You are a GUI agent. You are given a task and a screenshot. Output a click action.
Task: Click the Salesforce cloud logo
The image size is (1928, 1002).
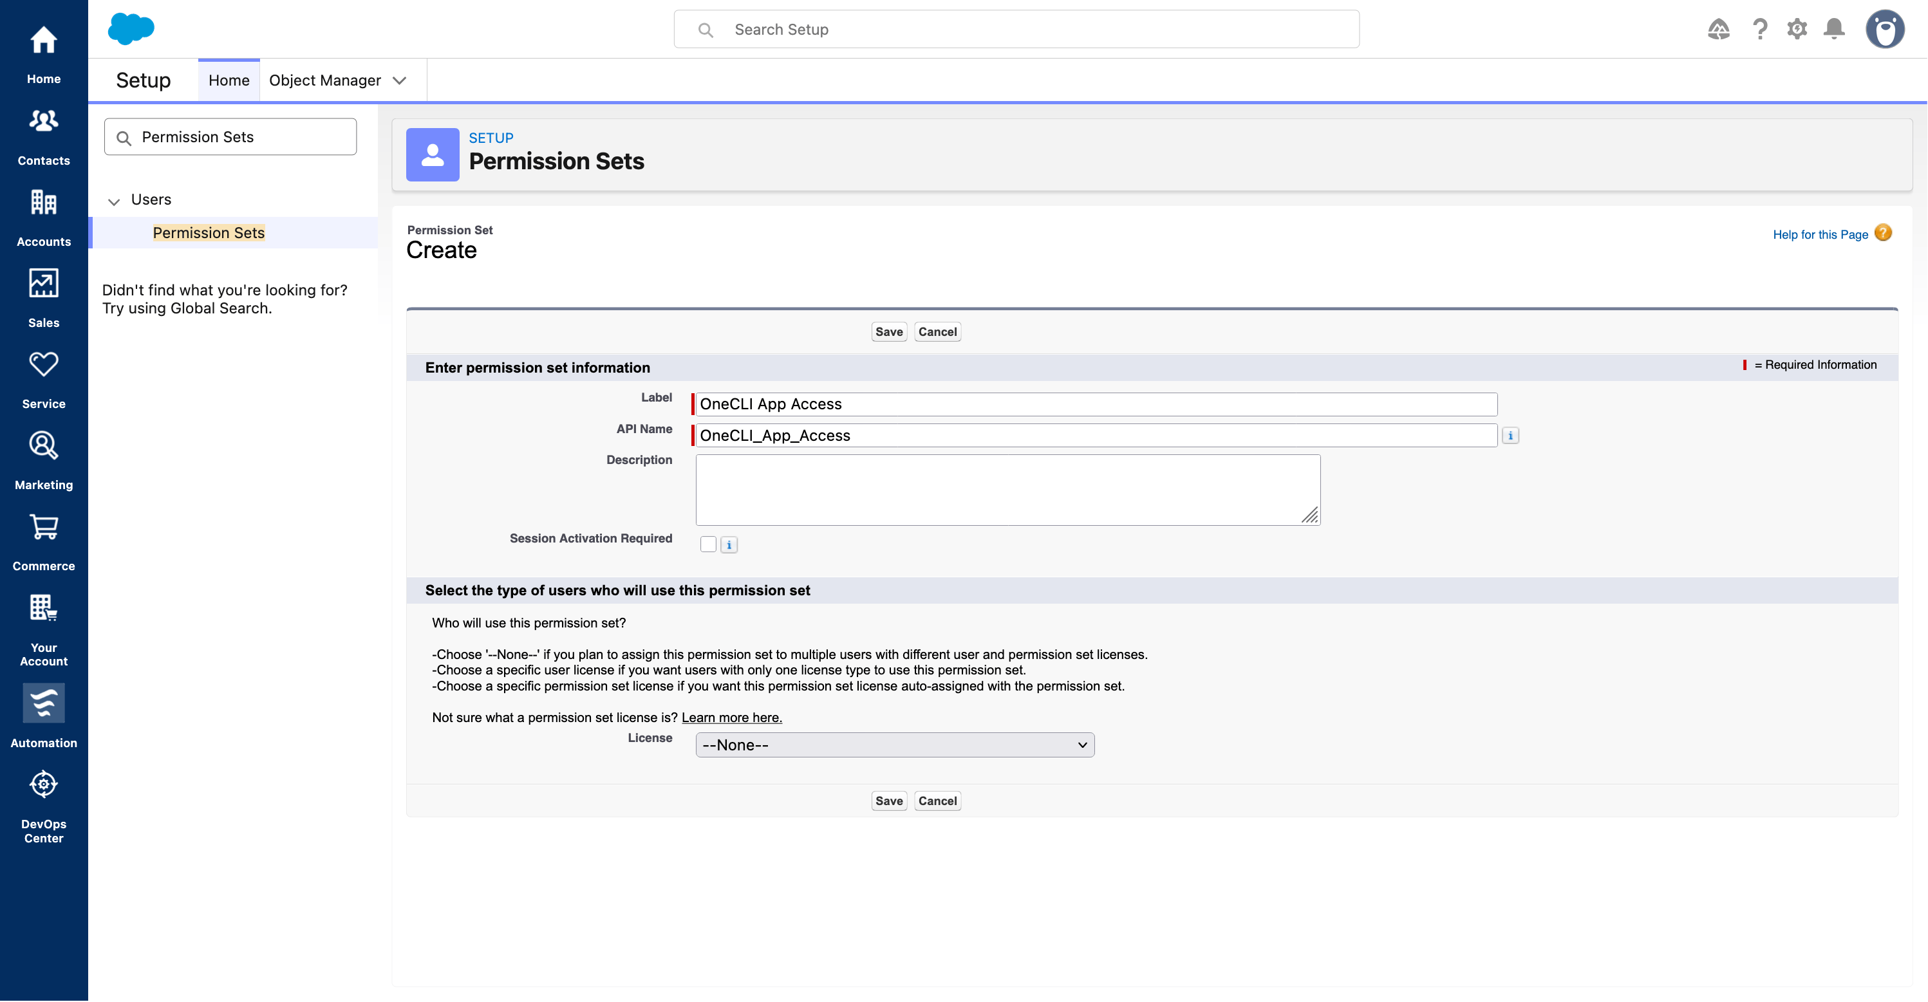pyautogui.click(x=131, y=28)
